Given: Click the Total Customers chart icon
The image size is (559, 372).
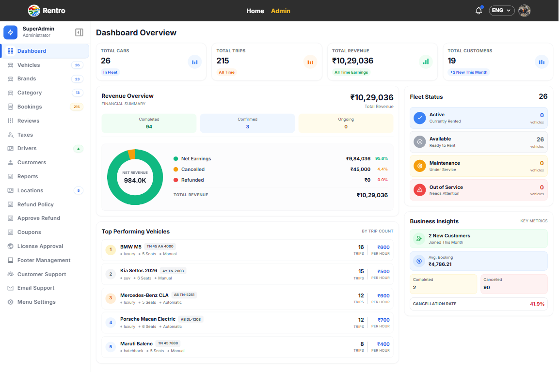Looking at the screenshot, I should click(x=542, y=62).
